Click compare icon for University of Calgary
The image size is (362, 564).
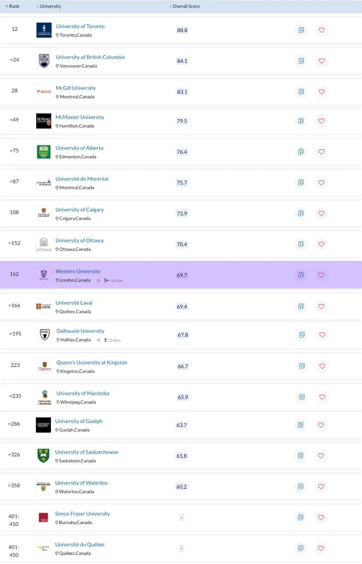point(301,213)
